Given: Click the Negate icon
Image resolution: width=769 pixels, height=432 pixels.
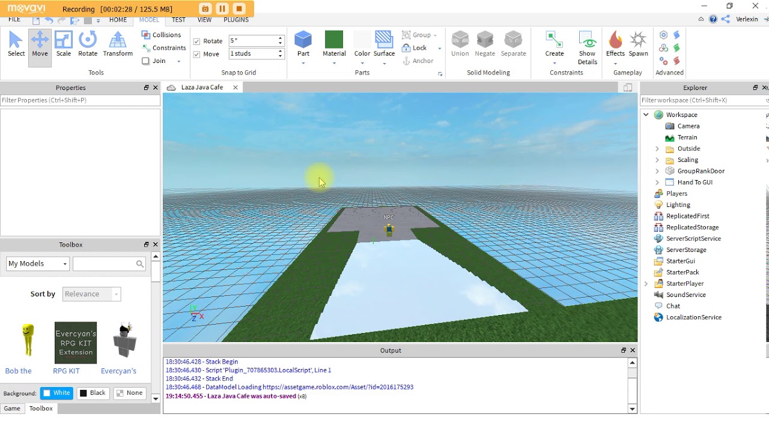Looking at the screenshot, I should pos(485,44).
